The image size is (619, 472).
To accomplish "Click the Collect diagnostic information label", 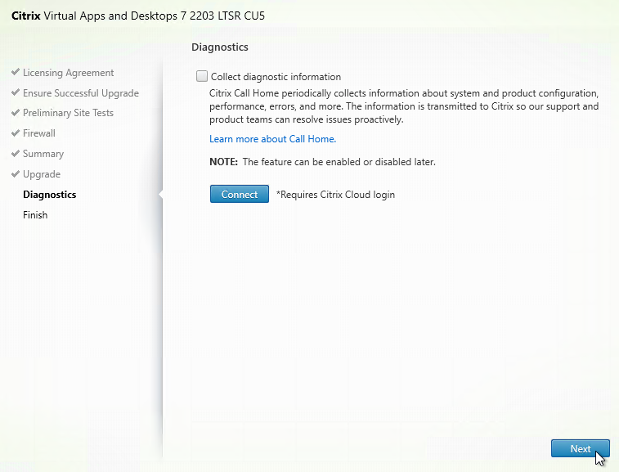I will click(x=276, y=77).
